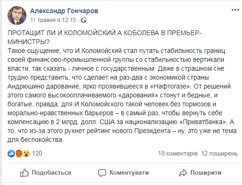Click the share arrow icon

(x=183, y=173)
